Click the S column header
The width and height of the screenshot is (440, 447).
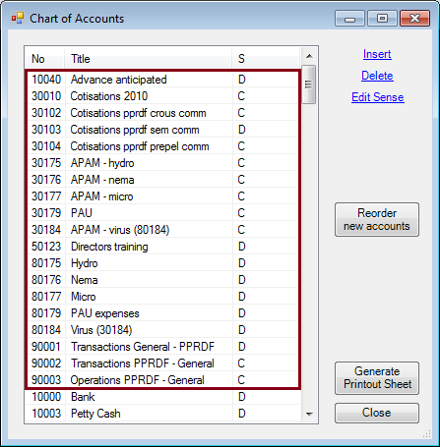coord(266,59)
